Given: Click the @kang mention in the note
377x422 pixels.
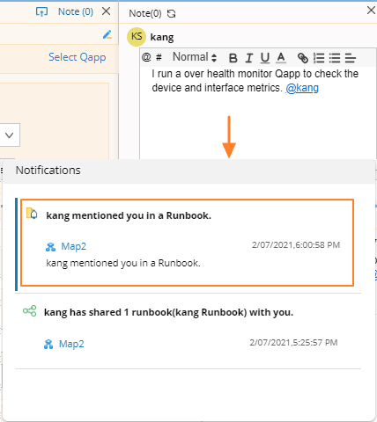Looking at the screenshot, I should 302,88.
